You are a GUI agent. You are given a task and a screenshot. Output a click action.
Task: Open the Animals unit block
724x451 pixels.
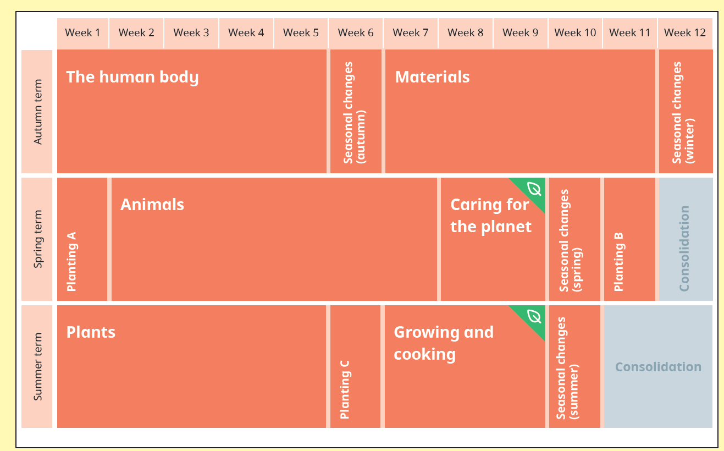coord(274,239)
